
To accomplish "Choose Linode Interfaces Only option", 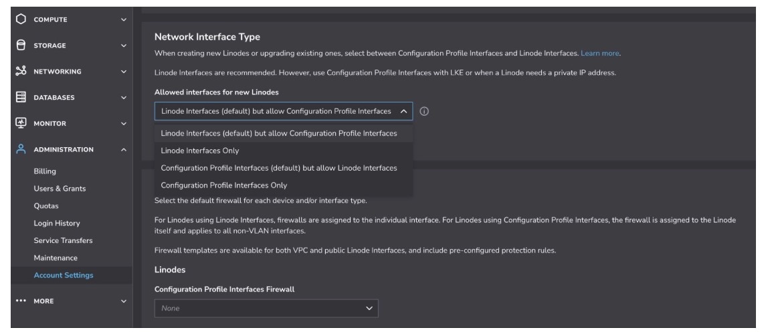I will point(284,151).
